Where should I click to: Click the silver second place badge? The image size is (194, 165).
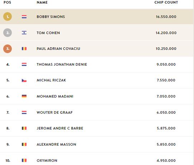[x=8, y=33]
